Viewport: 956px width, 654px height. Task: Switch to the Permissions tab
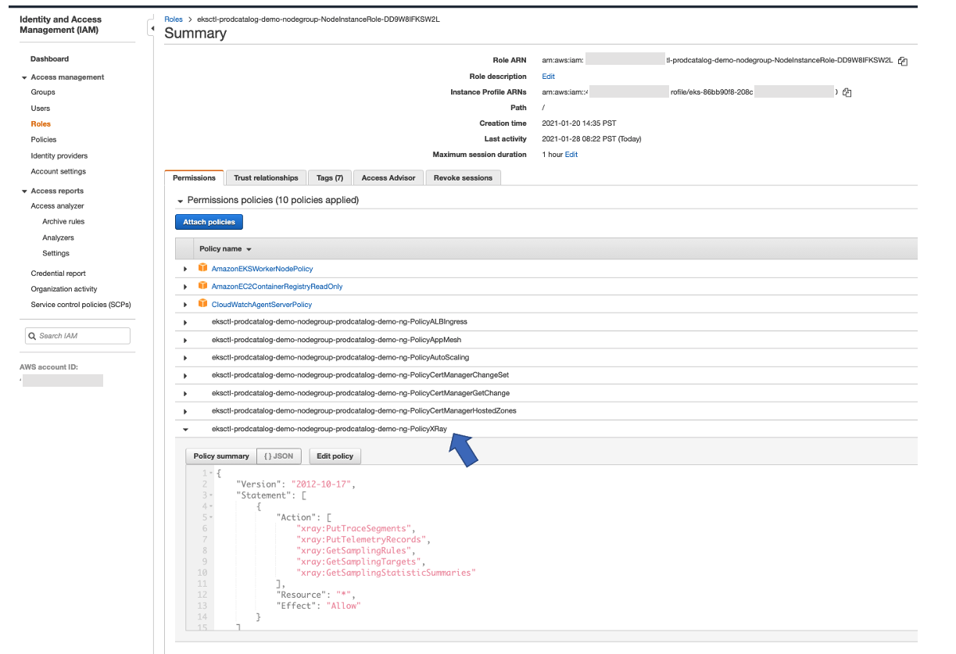tap(194, 177)
